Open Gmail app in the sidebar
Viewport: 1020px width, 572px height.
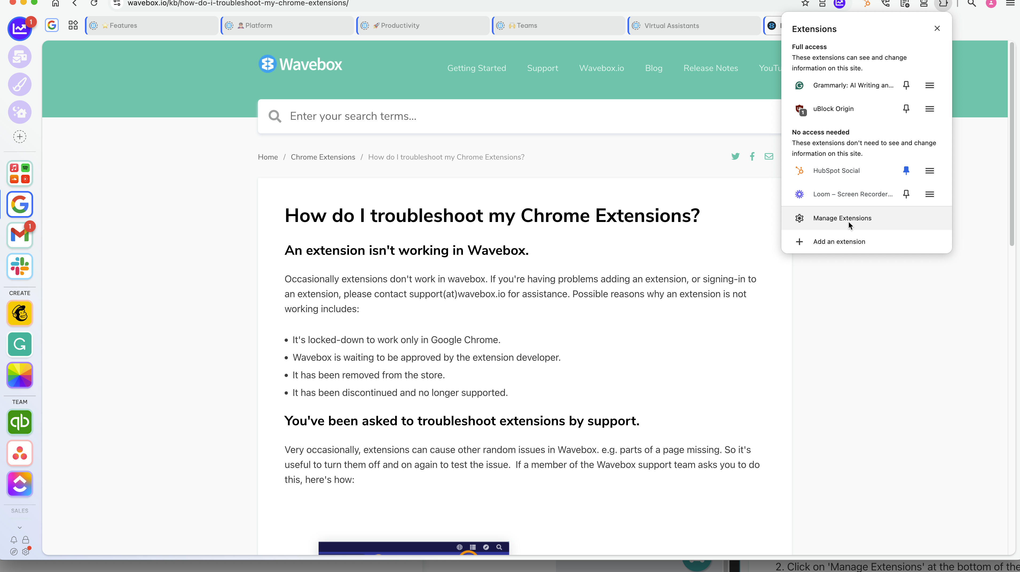(20, 235)
